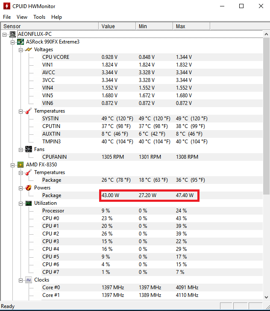Viewport: 270px width, 311px height.
Task: Click the HWMonitor lightning app icon
Action: (6, 6)
